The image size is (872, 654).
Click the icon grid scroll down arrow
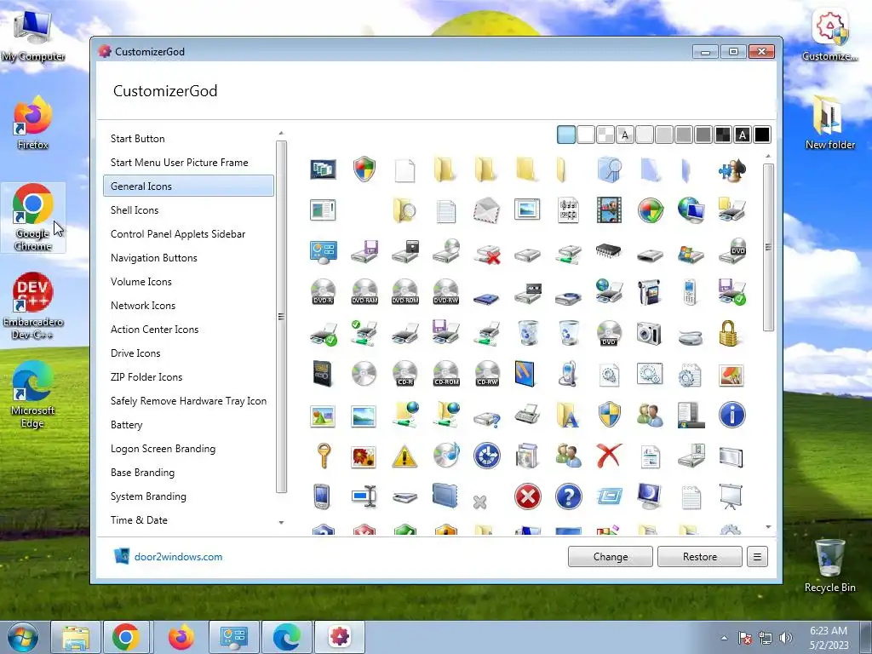[x=768, y=526]
